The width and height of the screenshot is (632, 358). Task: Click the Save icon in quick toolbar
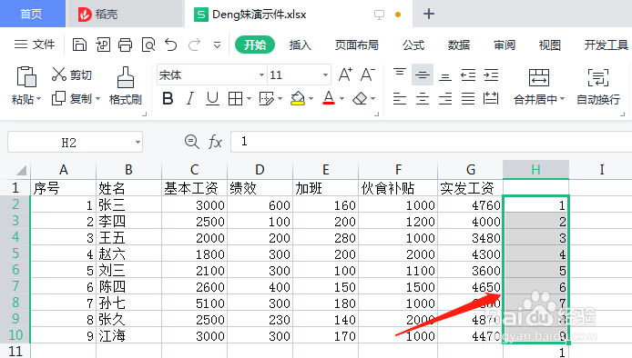(x=79, y=45)
